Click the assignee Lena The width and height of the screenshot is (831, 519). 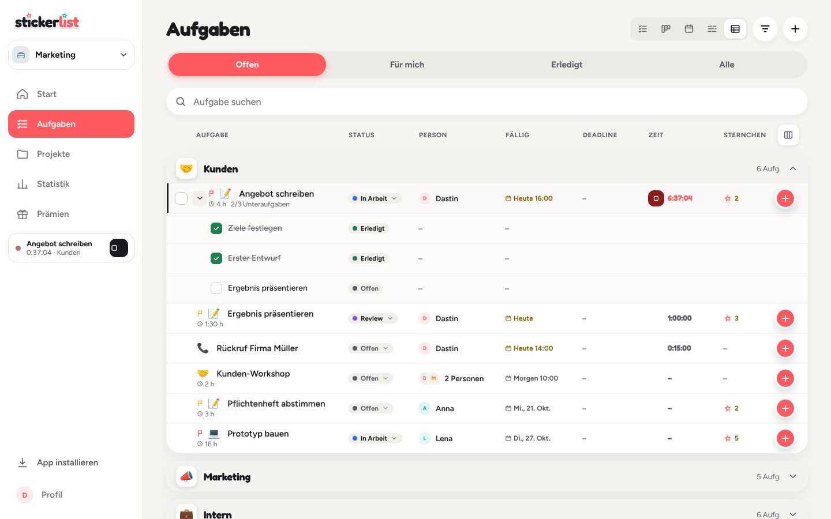click(436, 438)
